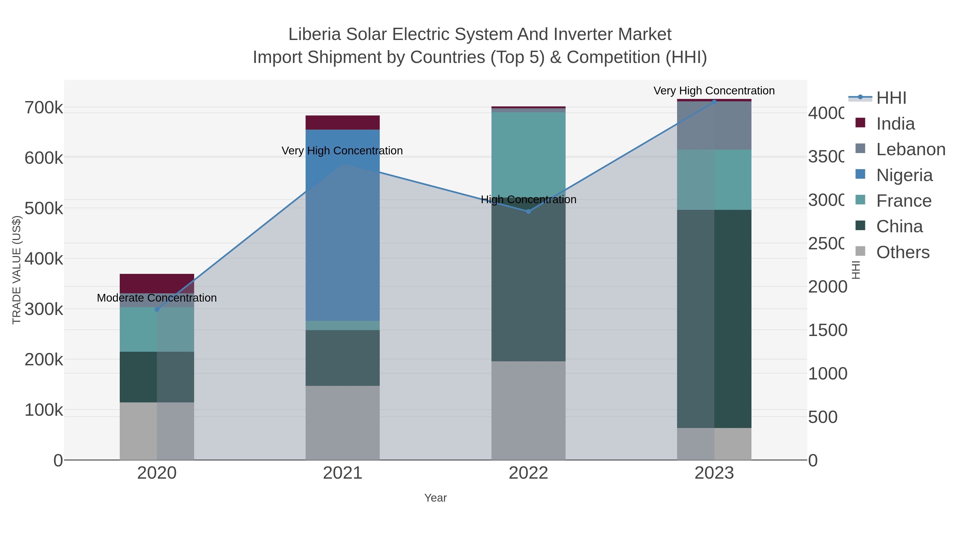
Task: Click 'Very High Concentration' label above 2023
Action: coord(714,91)
